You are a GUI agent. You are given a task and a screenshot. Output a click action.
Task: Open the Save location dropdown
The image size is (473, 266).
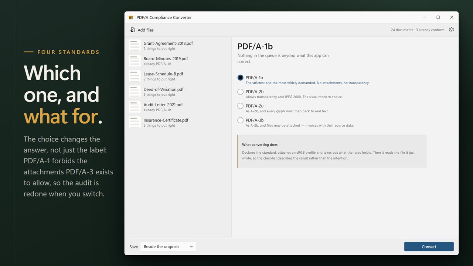(168, 247)
